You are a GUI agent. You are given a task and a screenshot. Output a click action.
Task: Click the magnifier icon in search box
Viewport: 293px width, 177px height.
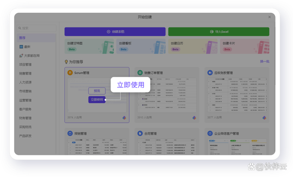(20, 28)
